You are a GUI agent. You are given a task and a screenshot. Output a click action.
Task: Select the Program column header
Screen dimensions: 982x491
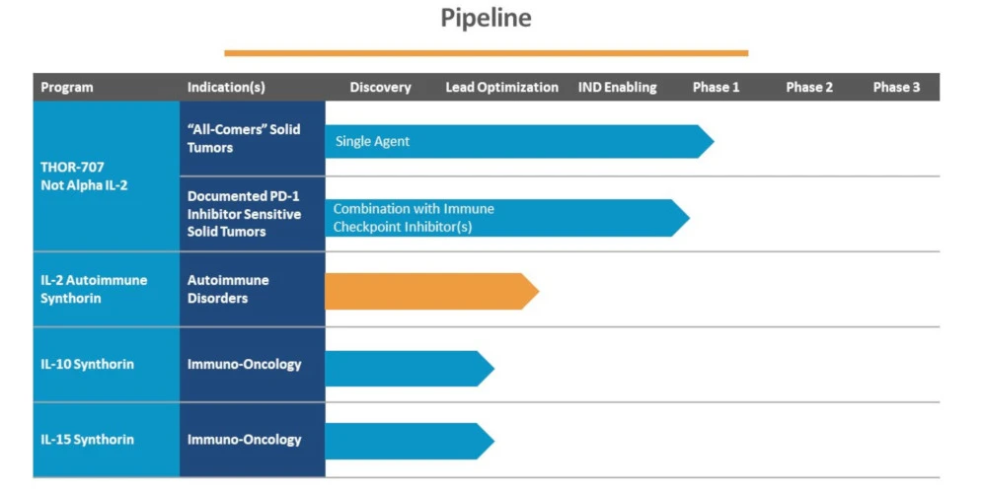click(67, 88)
